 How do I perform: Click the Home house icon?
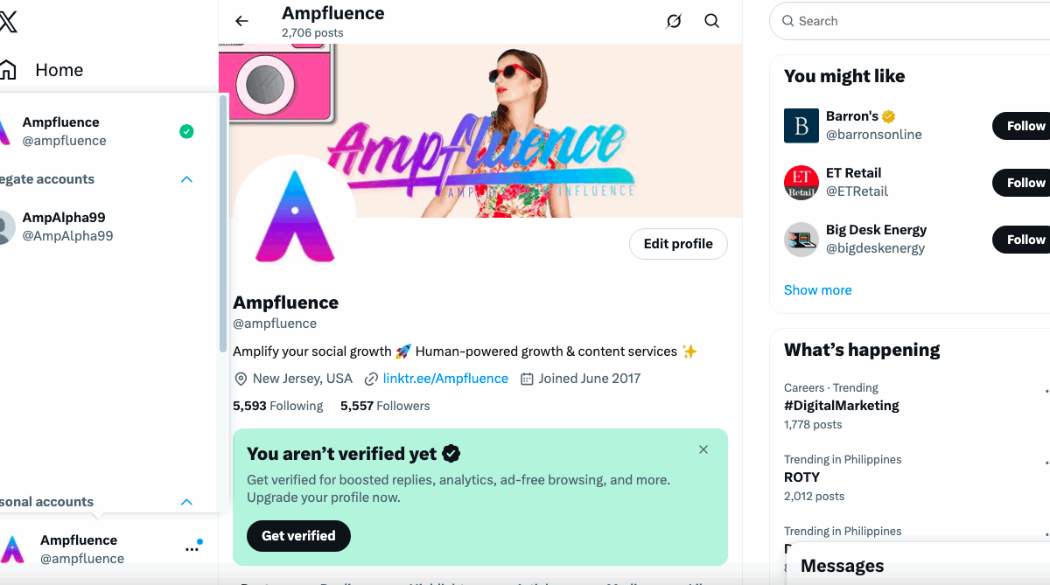pyautogui.click(x=8, y=70)
